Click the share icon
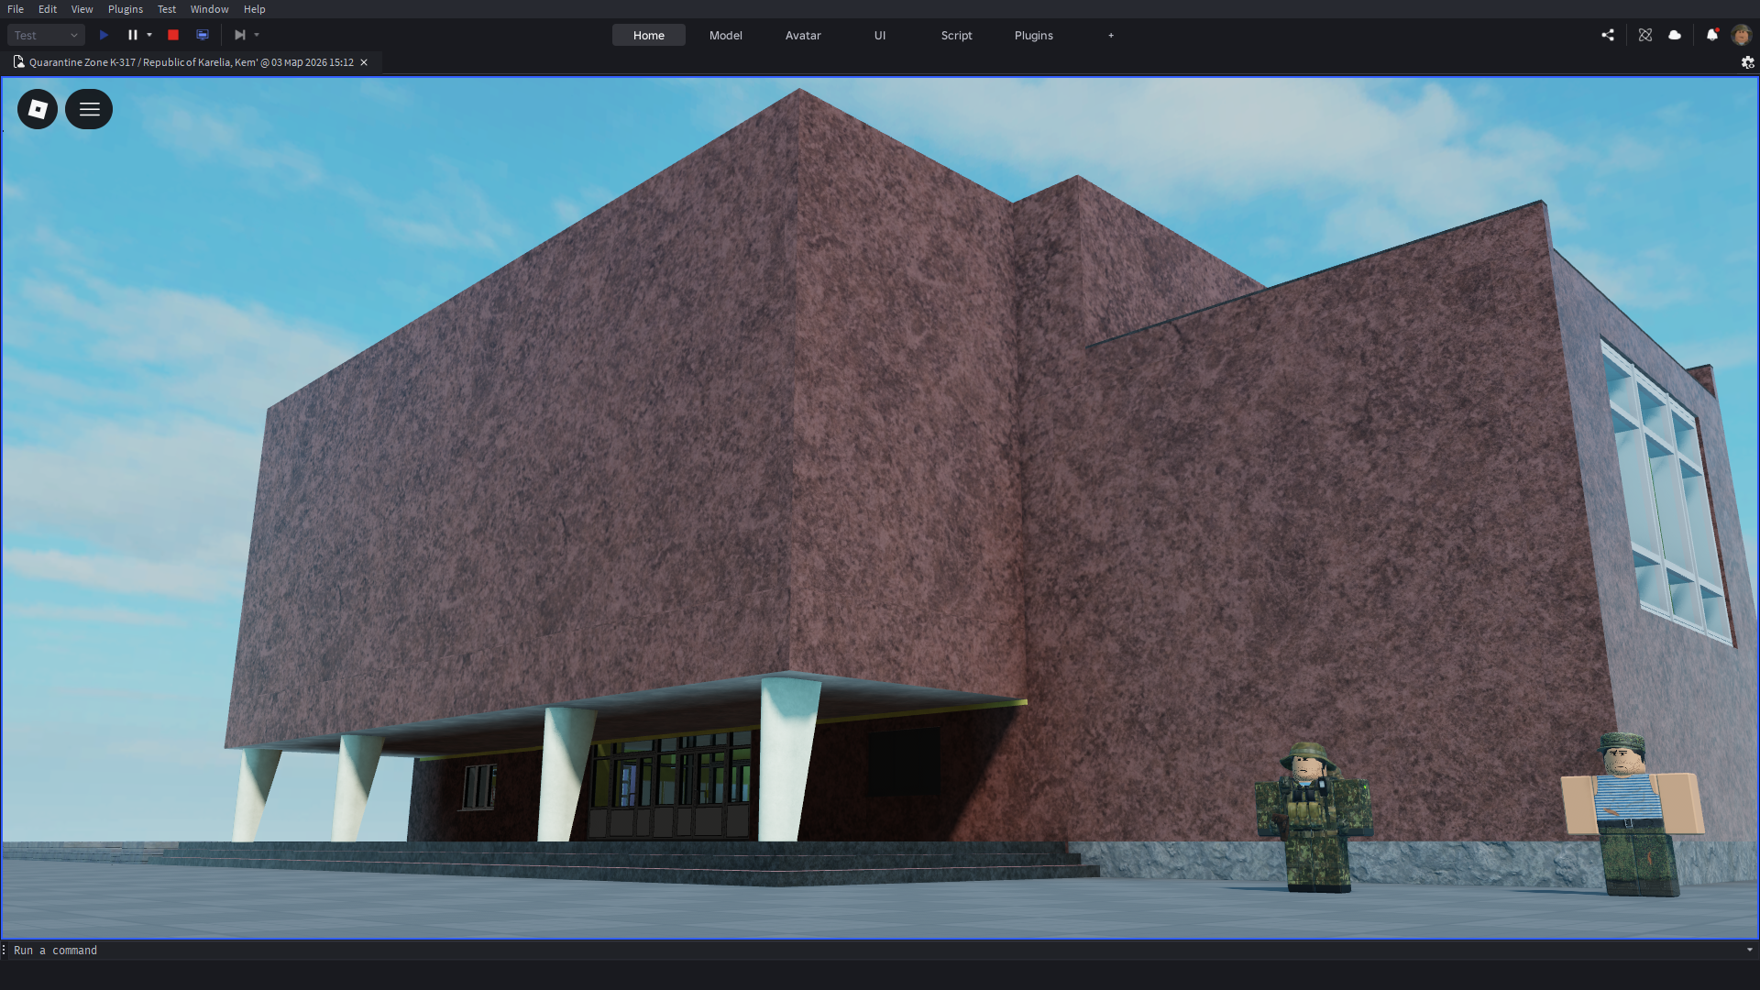Image resolution: width=1760 pixels, height=990 pixels. coord(1608,35)
